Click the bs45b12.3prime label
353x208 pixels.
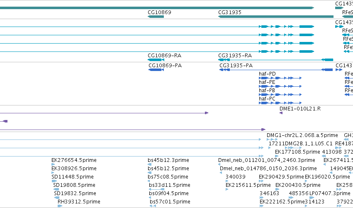168,160
